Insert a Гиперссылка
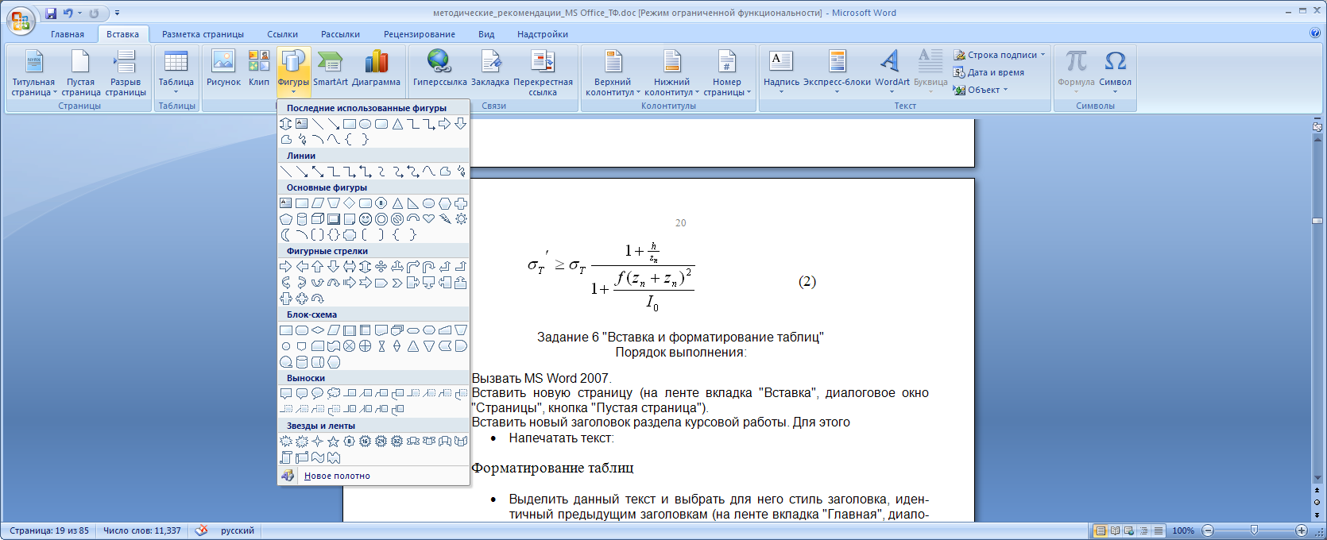The image size is (1327, 540). 439,68
